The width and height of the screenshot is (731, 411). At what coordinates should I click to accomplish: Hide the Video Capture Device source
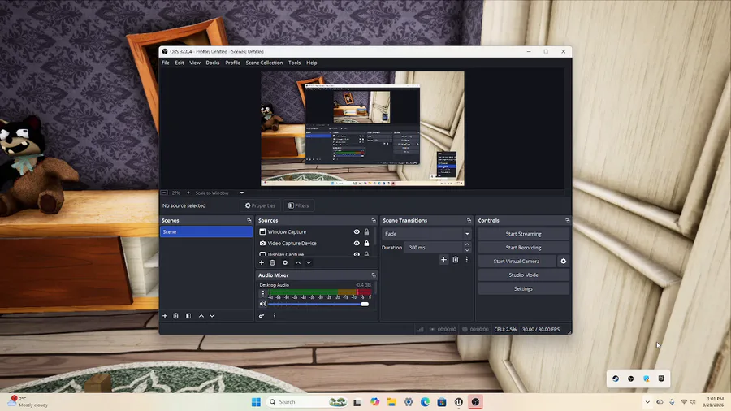click(357, 243)
